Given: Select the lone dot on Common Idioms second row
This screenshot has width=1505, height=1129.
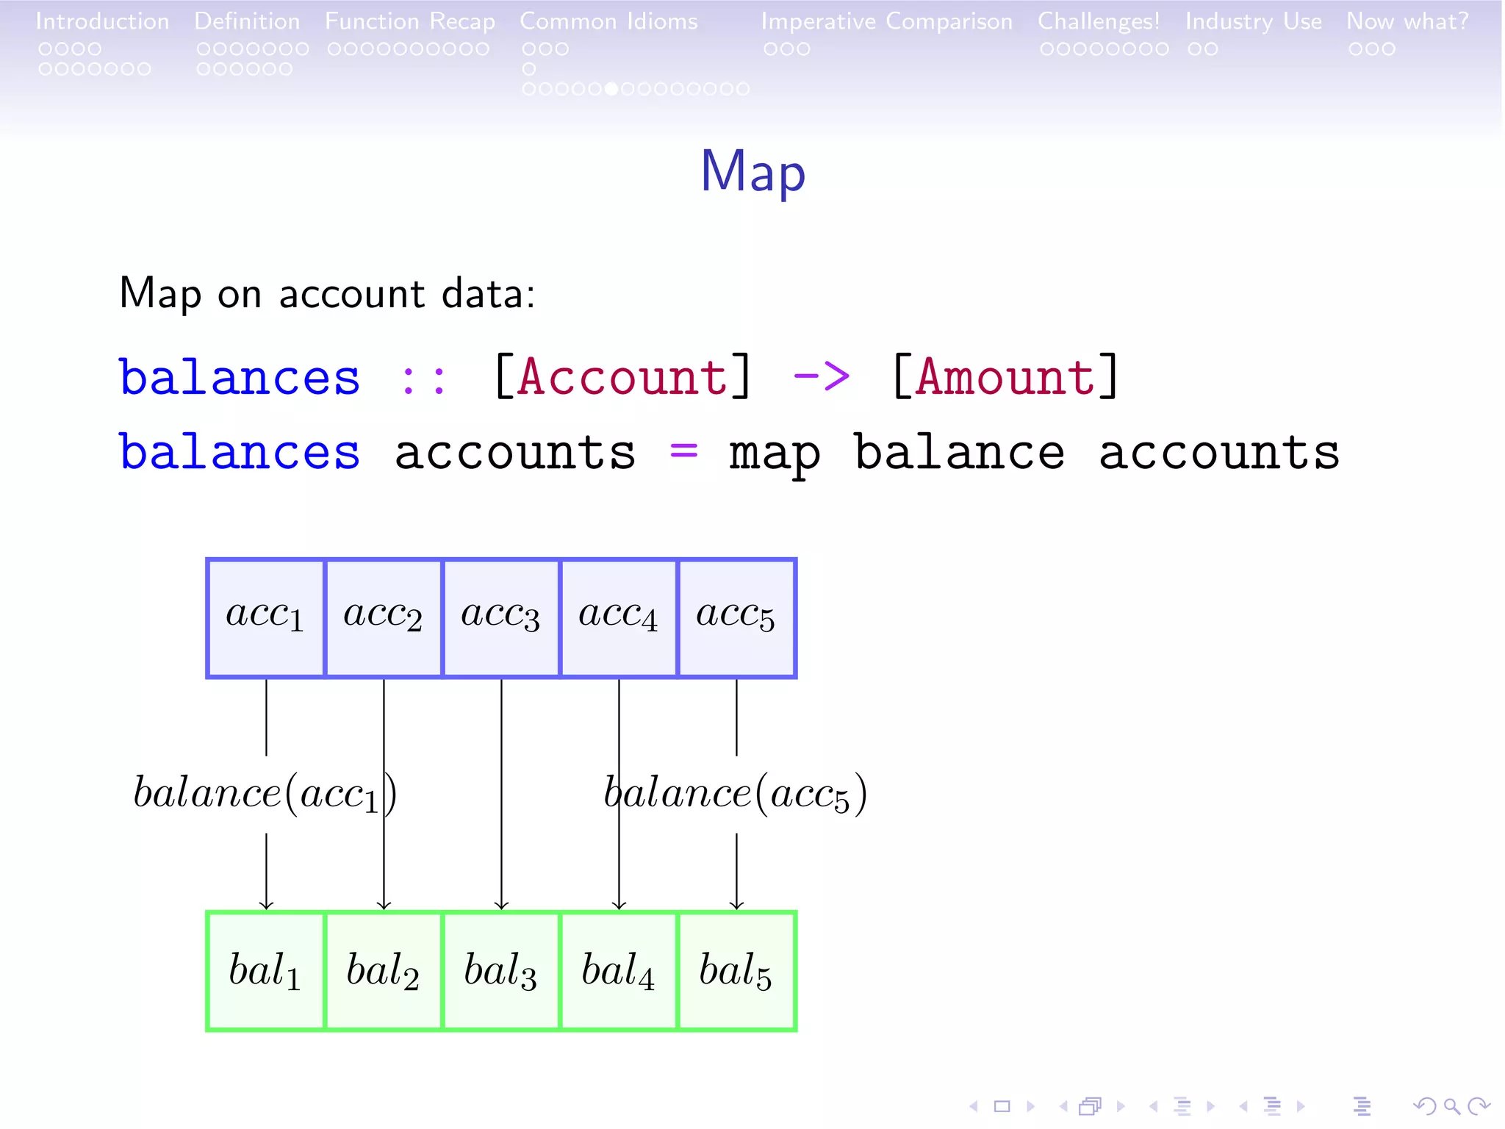Looking at the screenshot, I should [529, 69].
